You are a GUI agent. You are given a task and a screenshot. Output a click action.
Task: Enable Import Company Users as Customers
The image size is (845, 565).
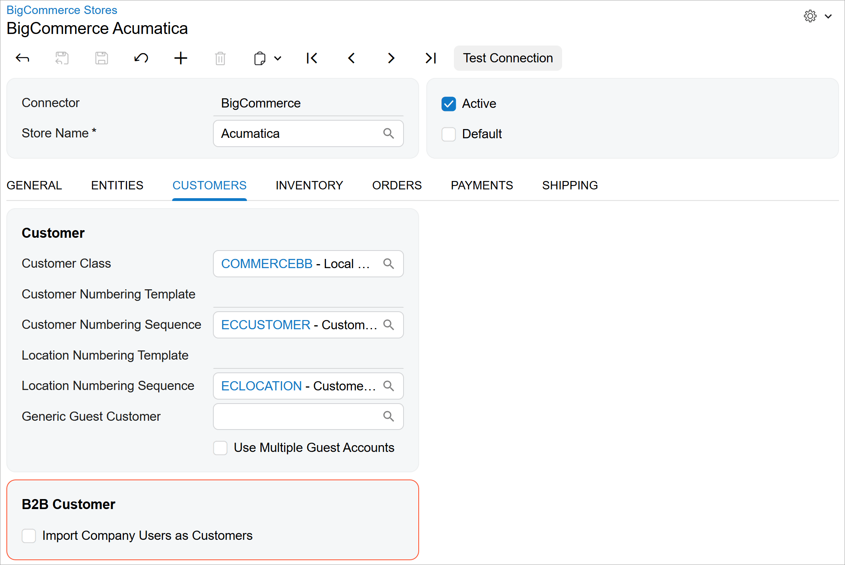point(29,536)
